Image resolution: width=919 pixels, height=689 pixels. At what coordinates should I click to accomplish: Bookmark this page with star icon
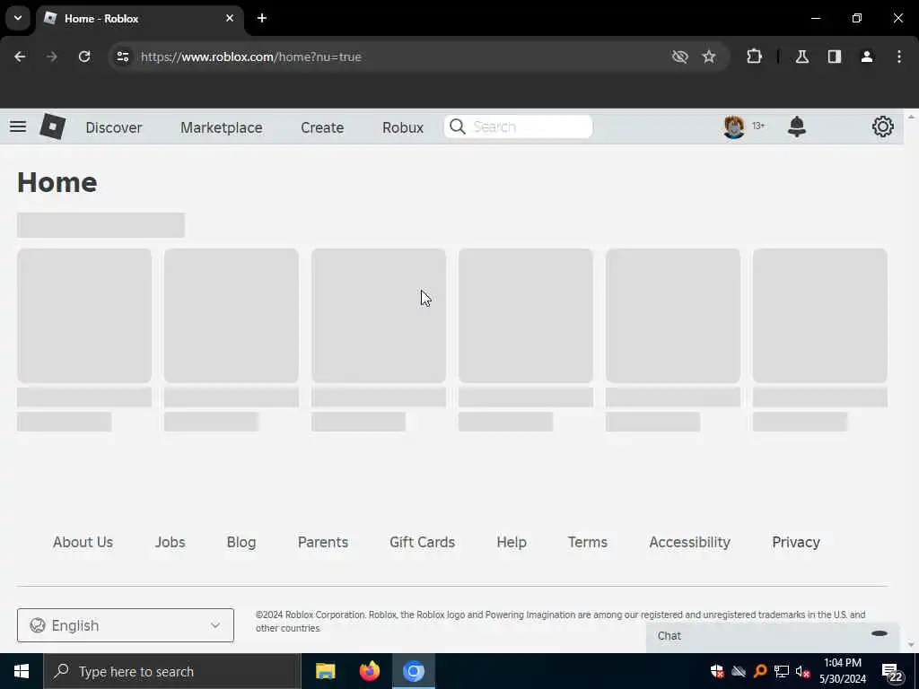[709, 57]
